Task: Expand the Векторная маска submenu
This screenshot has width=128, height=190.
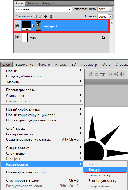Action: point(81,134)
